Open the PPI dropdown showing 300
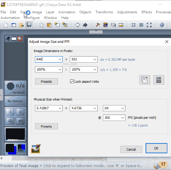Screen dimensions: 171x170 pos(114,118)
